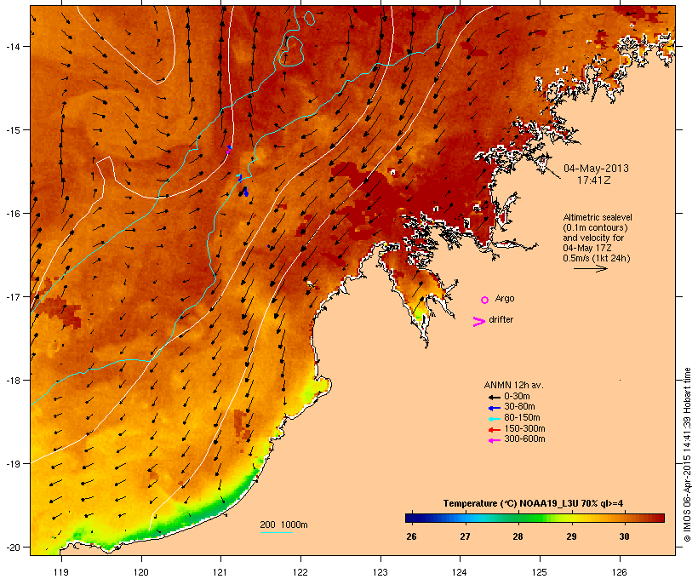Click the '80-150m' depth label
The image size is (698, 579).
pos(522,418)
